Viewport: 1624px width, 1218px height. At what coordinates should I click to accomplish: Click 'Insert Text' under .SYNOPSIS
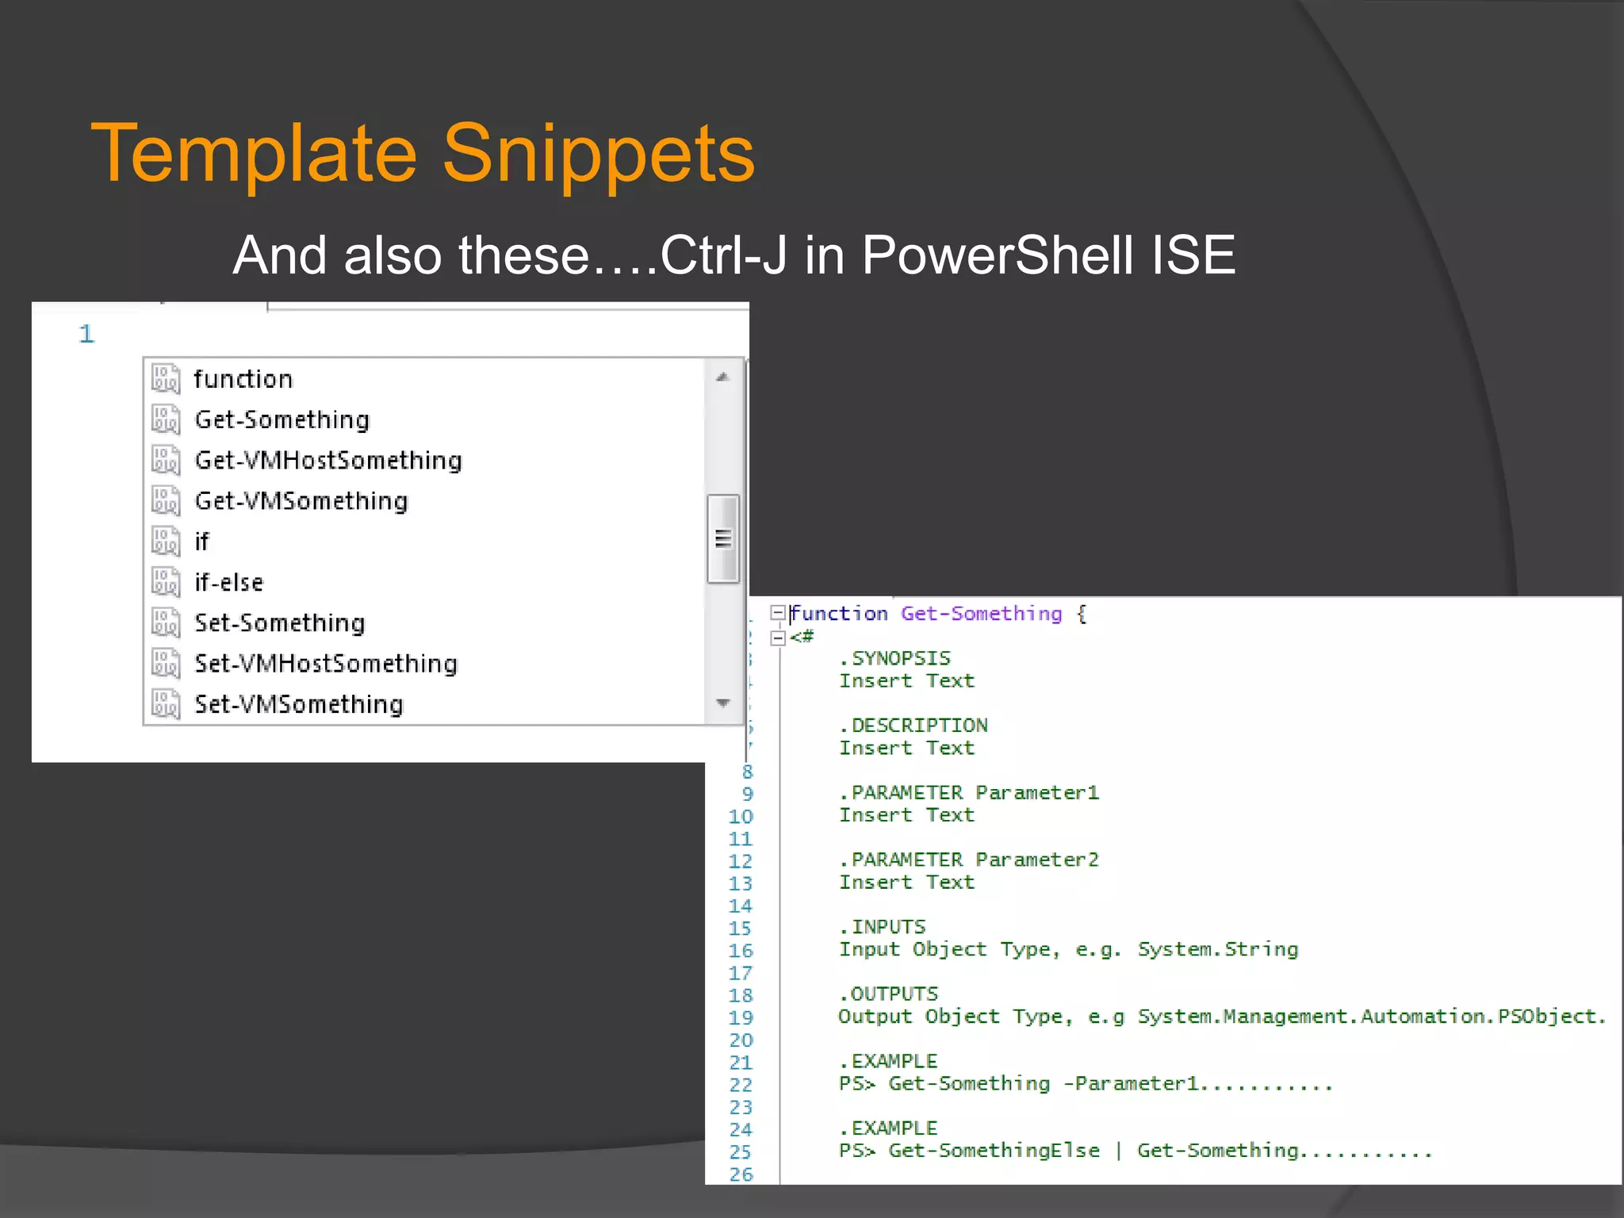point(906,680)
